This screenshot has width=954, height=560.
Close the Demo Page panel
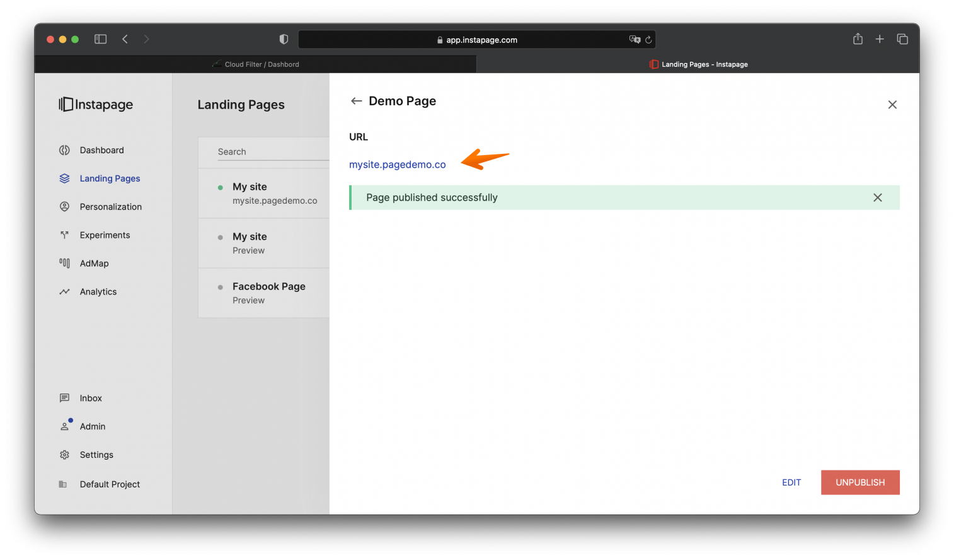tap(892, 105)
